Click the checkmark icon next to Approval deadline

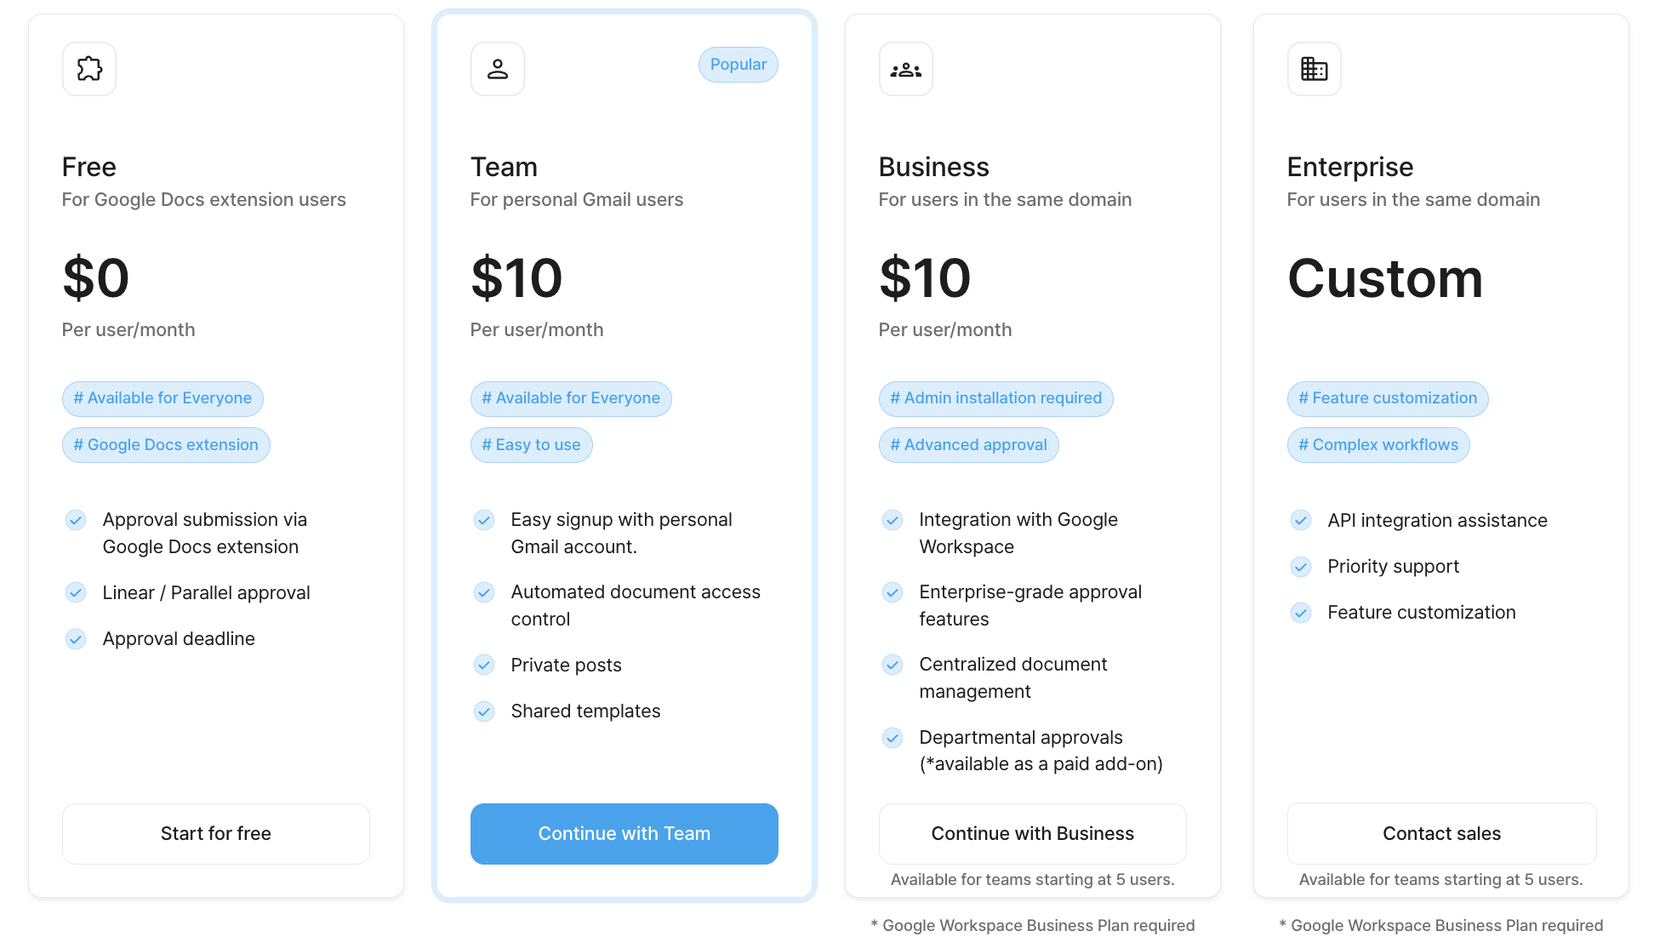(76, 639)
